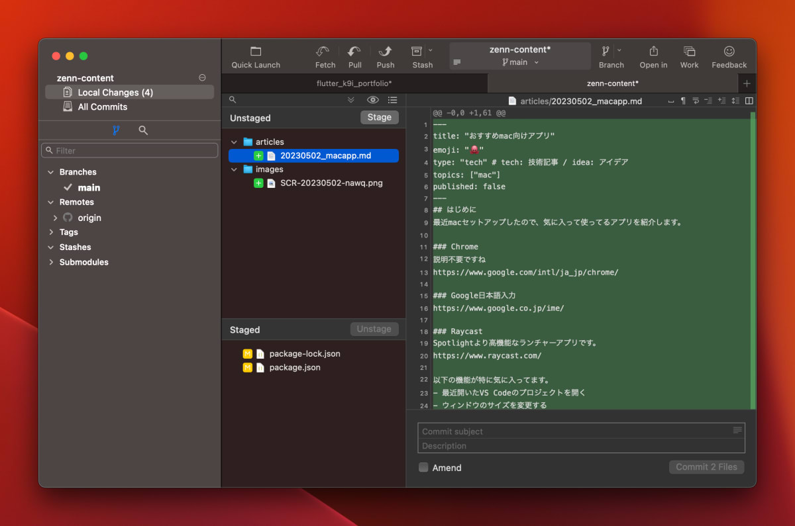Click the green added badge for 20230502_macapp.md
This screenshot has width=795, height=526.
coord(258,155)
